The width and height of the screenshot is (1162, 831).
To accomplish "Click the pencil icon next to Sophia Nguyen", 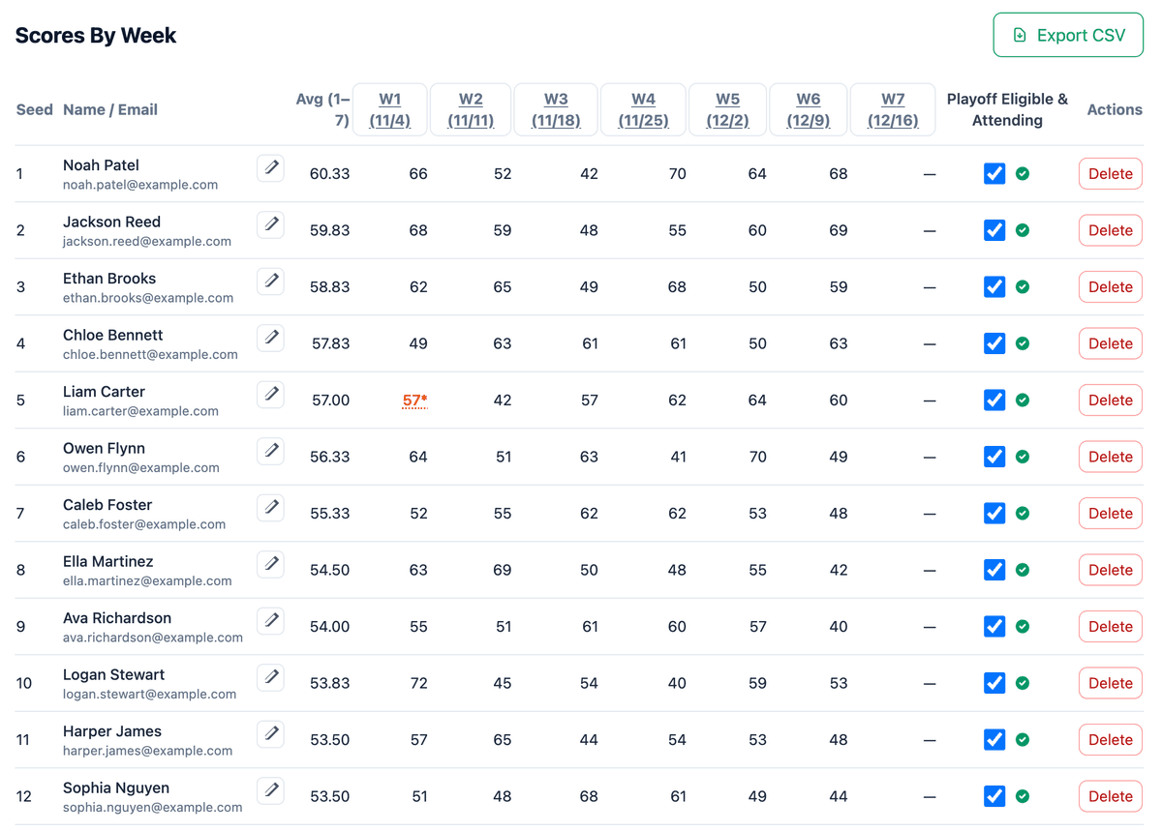I will click(x=271, y=790).
